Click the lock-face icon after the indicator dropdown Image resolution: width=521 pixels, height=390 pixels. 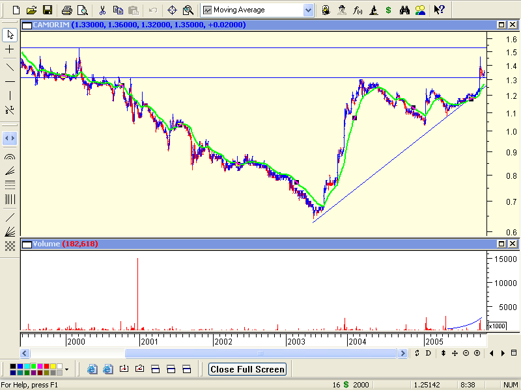(326, 10)
